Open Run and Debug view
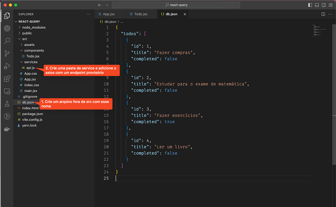 [x=7, y=66]
